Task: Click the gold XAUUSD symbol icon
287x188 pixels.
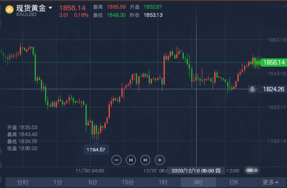Action: [x=9, y=9]
